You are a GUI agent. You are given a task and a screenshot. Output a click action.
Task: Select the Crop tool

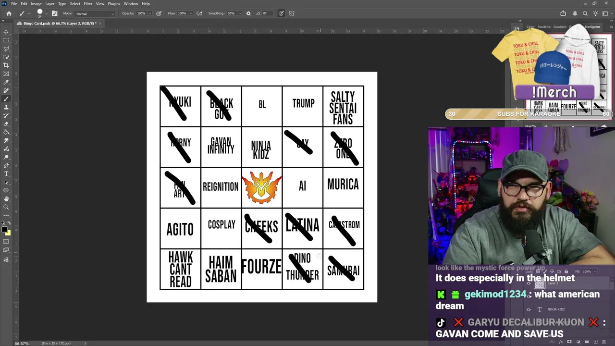coord(6,65)
